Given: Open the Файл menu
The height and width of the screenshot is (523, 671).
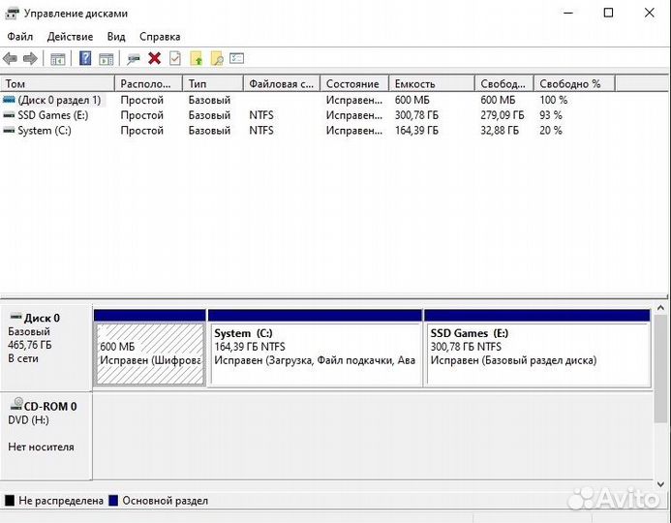Looking at the screenshot, I should tap(19, 37).
